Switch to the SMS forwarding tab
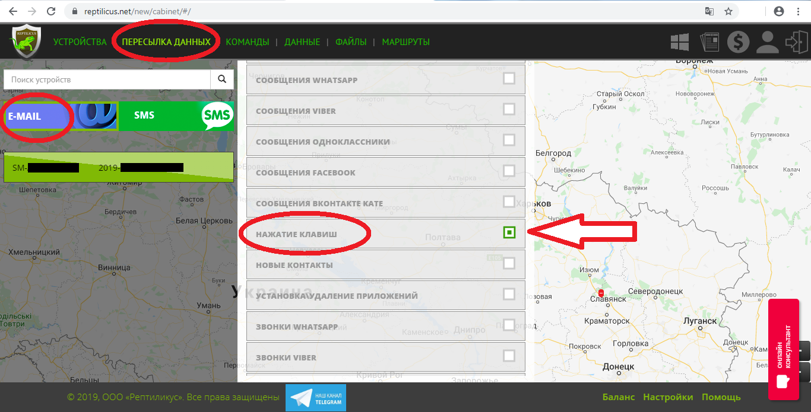 click(x=176, y=116)
